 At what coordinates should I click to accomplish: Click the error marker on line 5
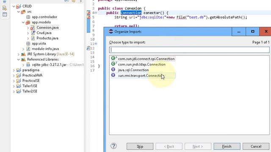pyautogui.click(x=88, y=17)
